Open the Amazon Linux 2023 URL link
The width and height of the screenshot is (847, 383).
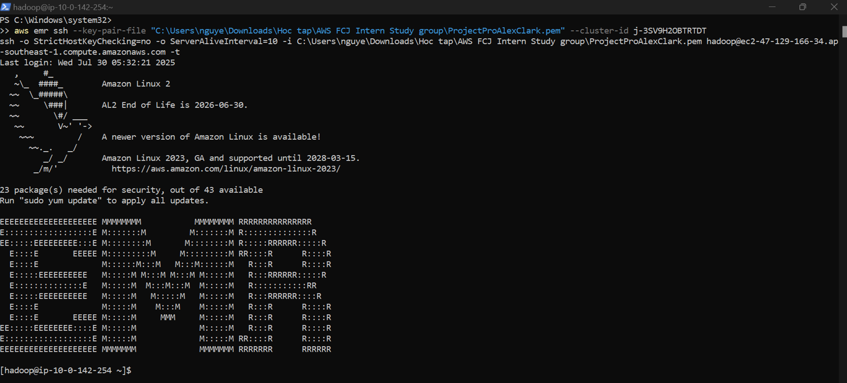pyautogui.click(x=225, y=169)
